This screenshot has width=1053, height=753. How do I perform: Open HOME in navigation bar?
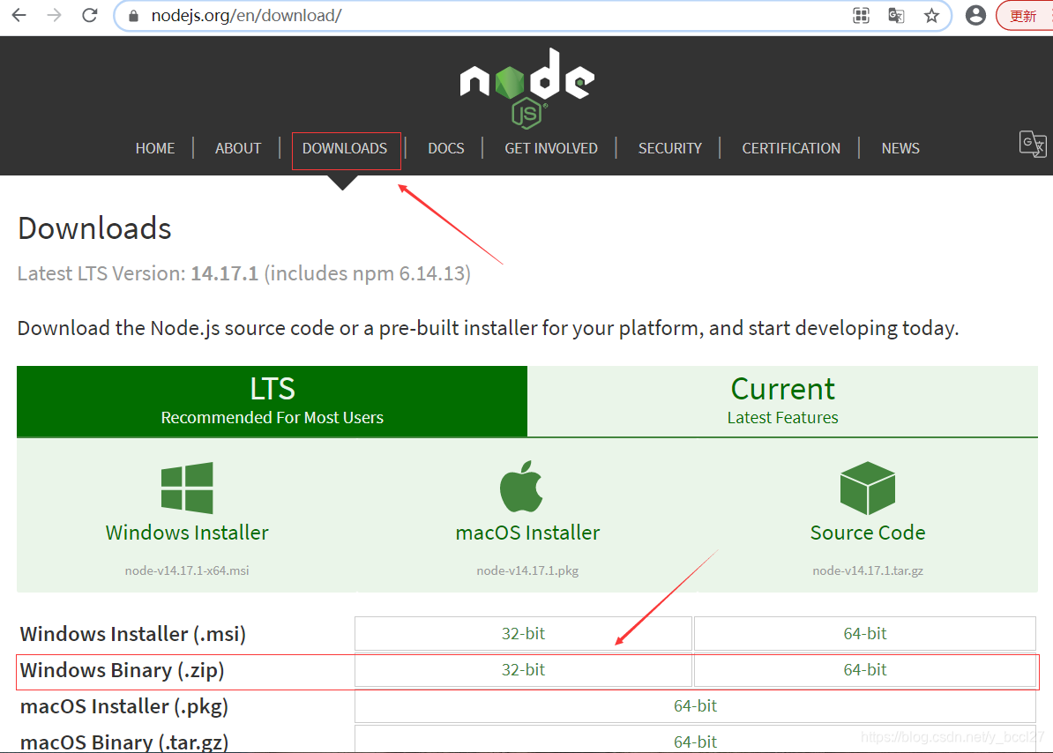(155, 148)
